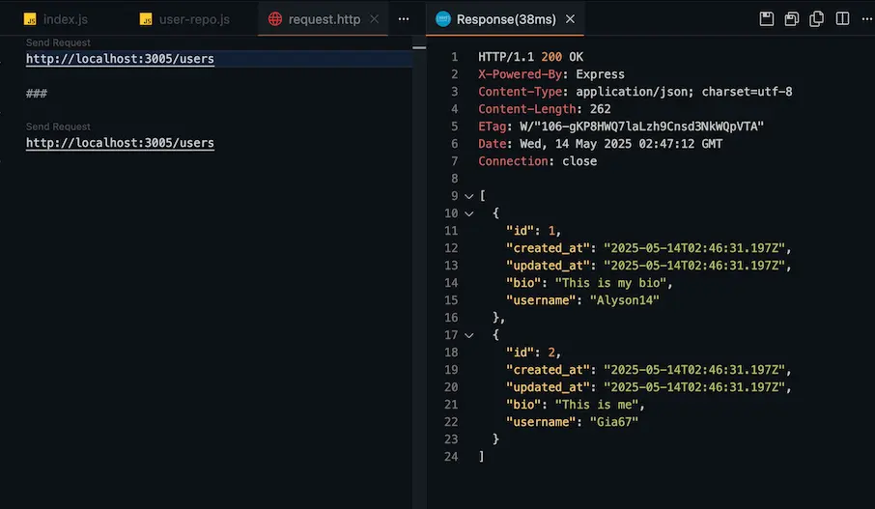
Task: Click the globe icon on request.http tab
Action: click(x=275, y=19)
